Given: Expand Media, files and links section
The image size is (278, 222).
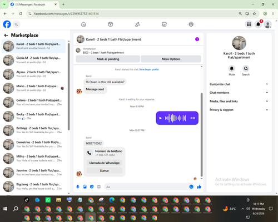Looking at the screenshot, I should click(x=239, y=101).
